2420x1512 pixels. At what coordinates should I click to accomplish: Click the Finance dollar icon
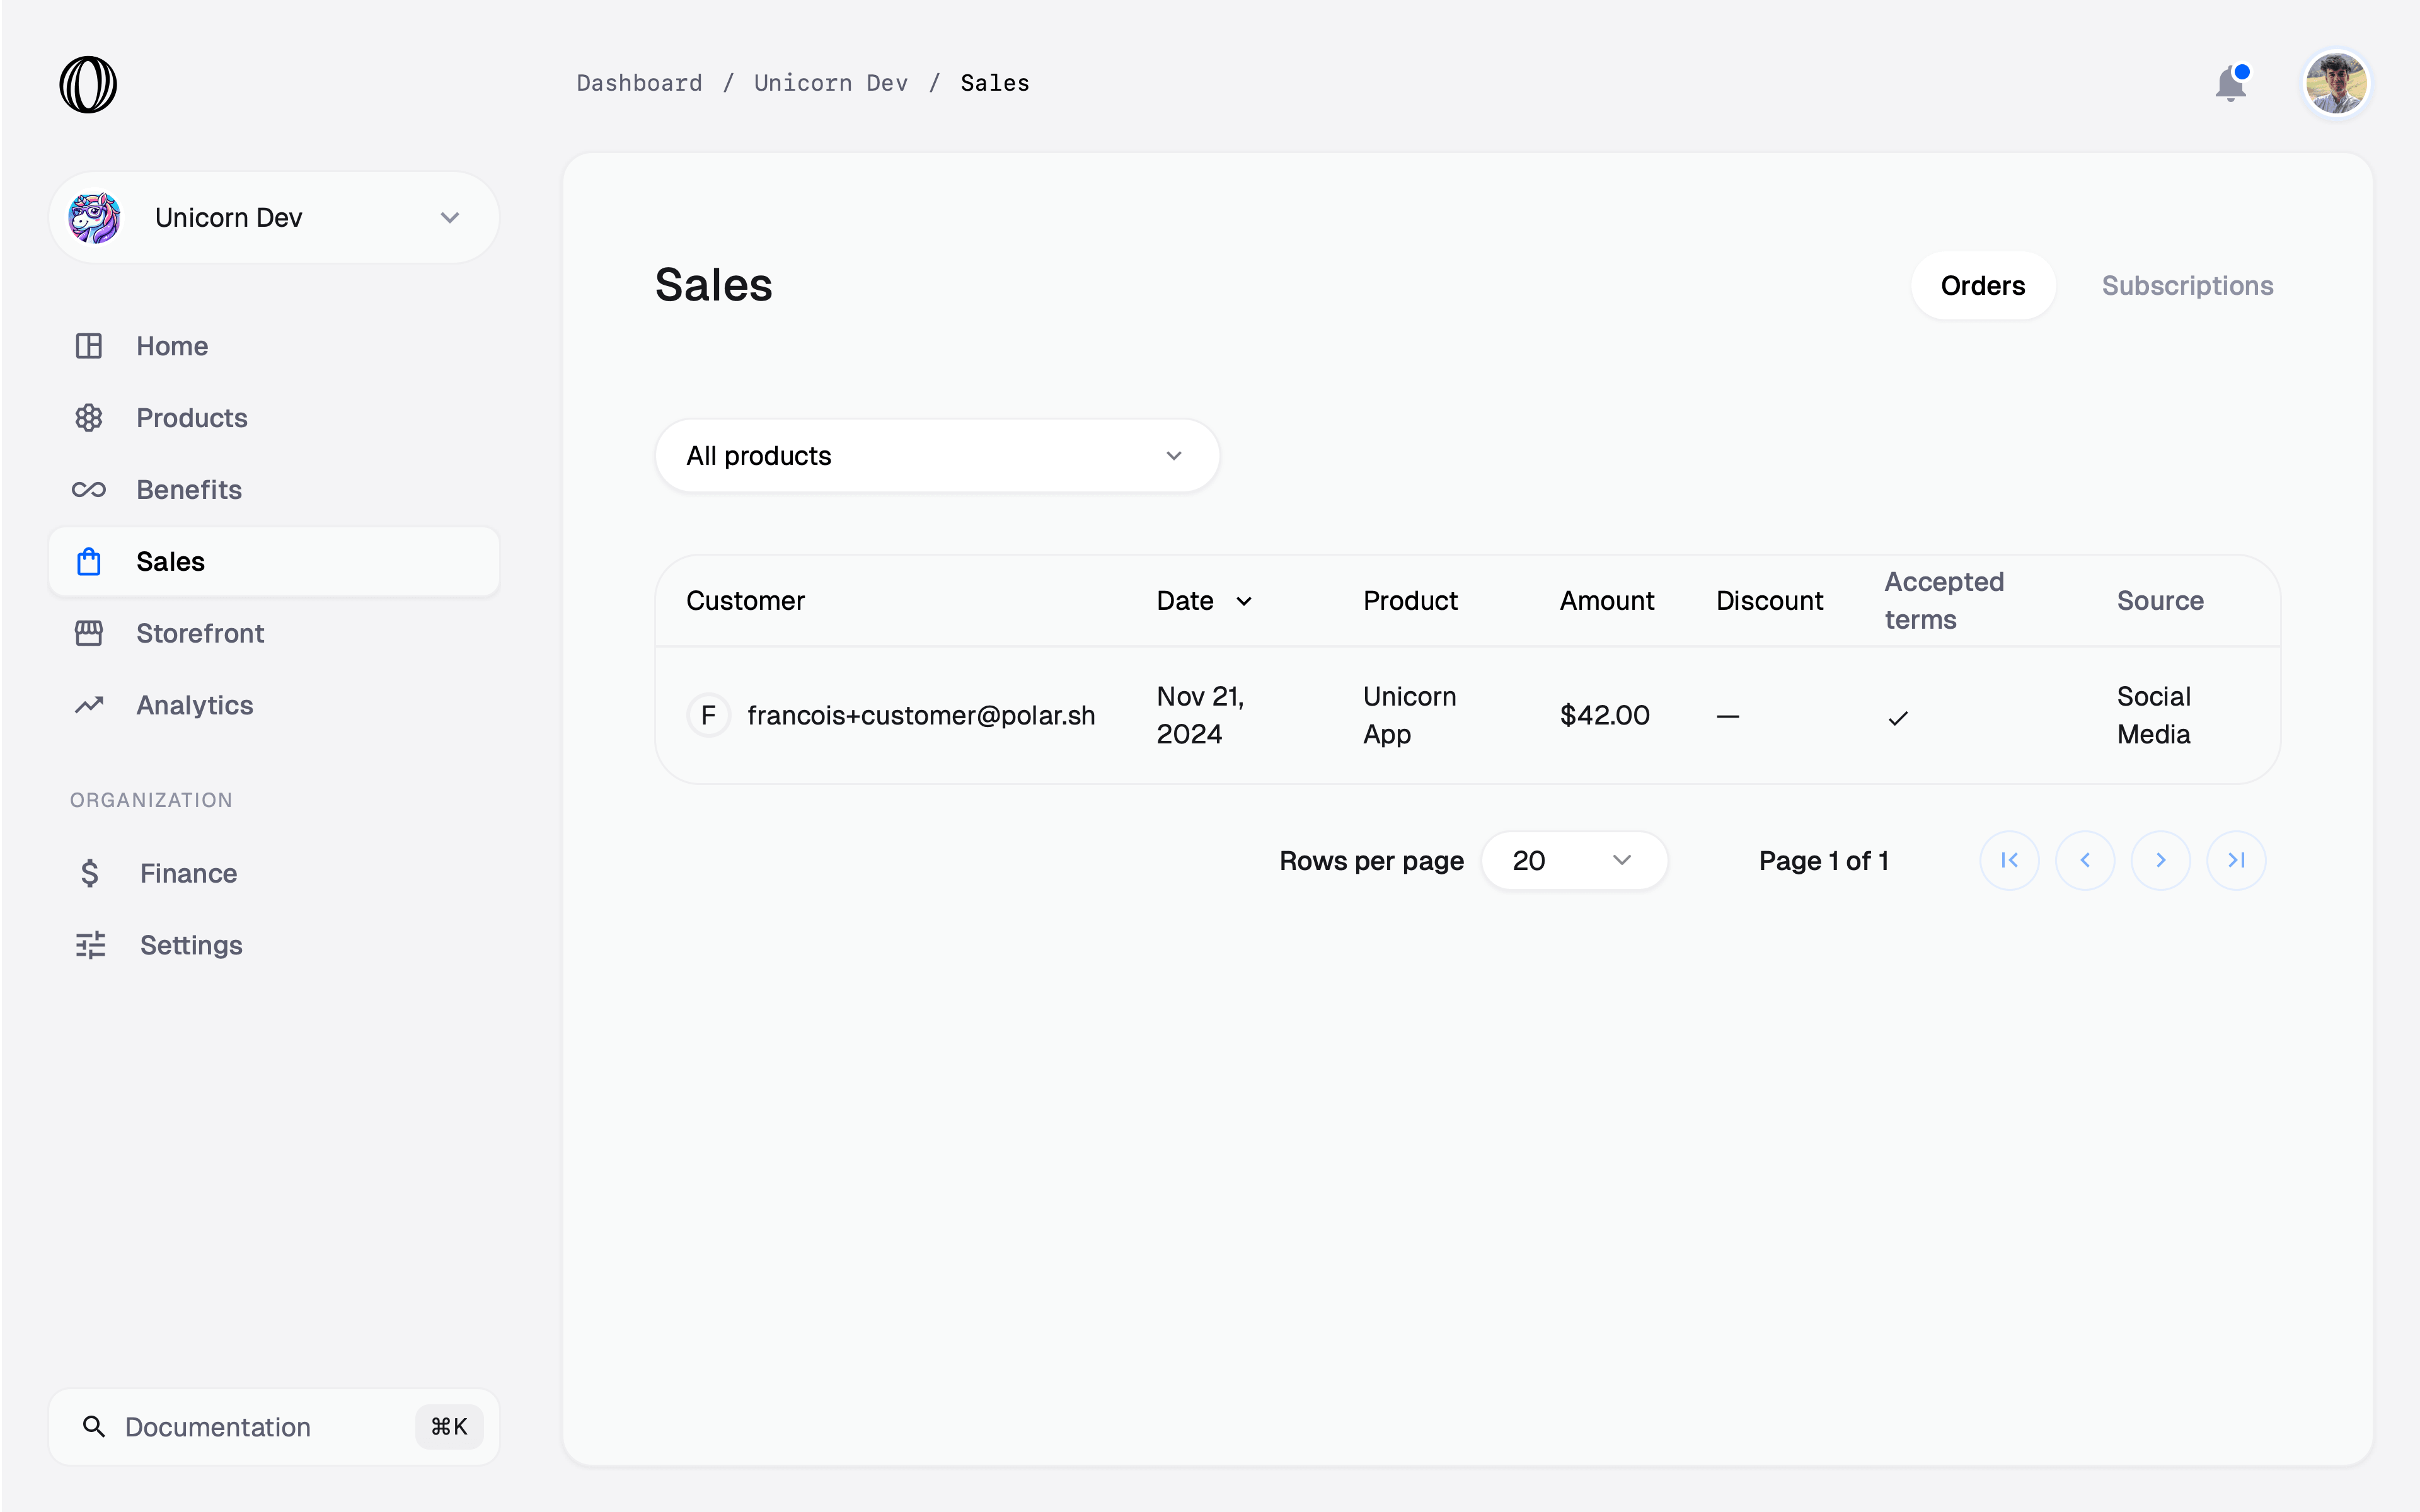(90, 873)
